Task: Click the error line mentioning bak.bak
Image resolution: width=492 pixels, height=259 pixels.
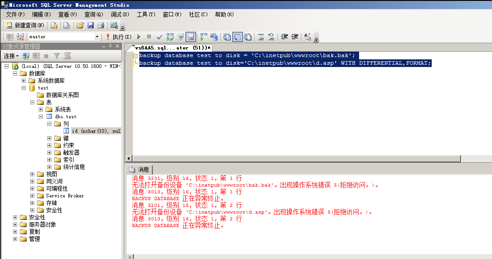Action: 255,185
